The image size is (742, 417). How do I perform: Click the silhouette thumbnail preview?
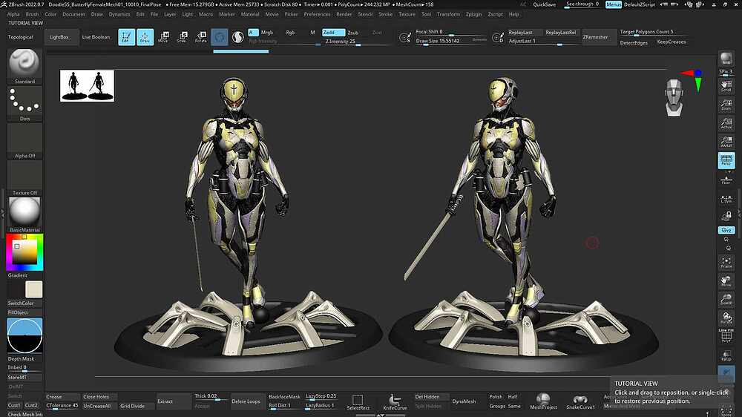(x=87, y=85)
